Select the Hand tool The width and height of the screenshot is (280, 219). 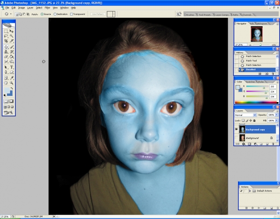[x=6, y=83]
